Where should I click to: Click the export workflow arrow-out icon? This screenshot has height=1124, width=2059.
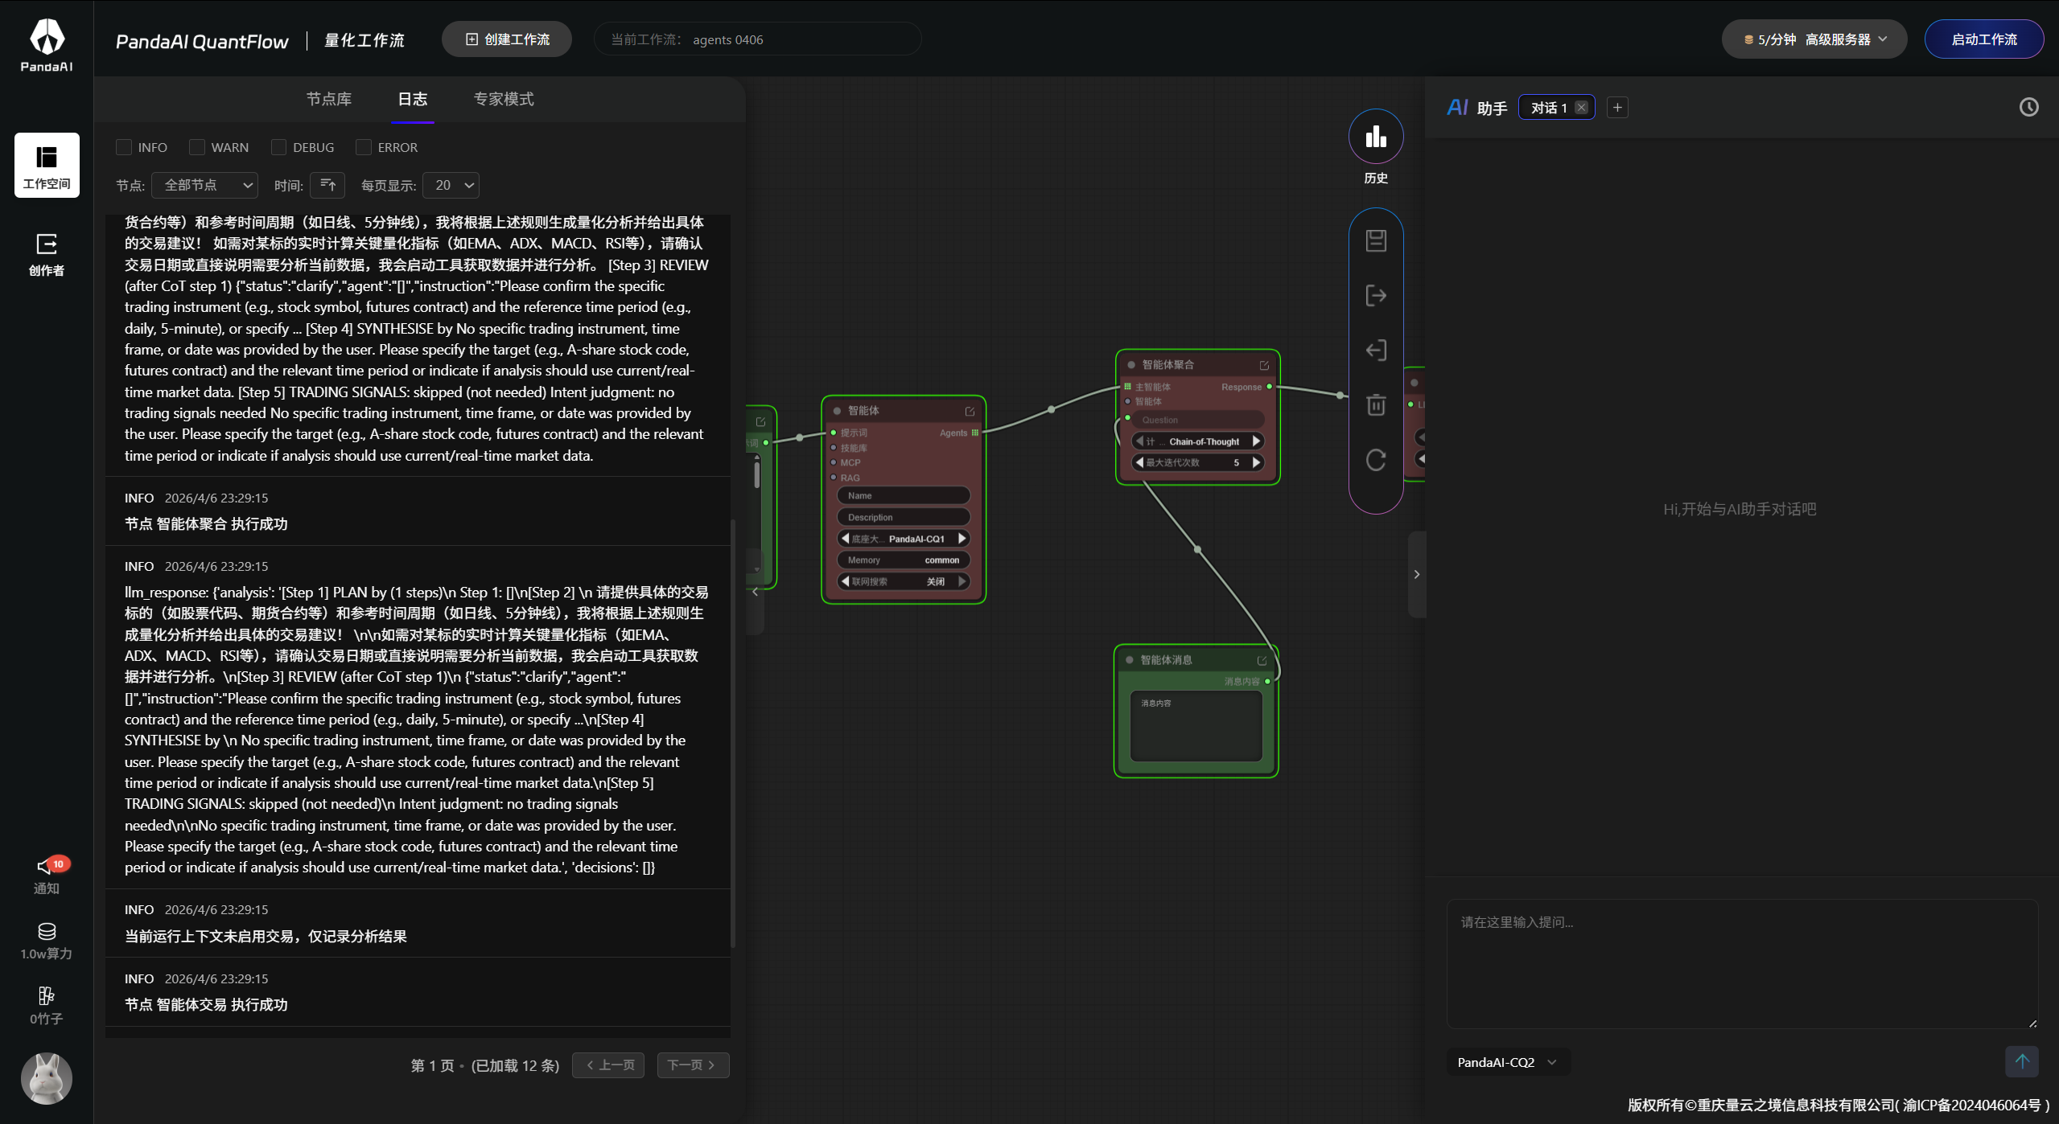1376,295
